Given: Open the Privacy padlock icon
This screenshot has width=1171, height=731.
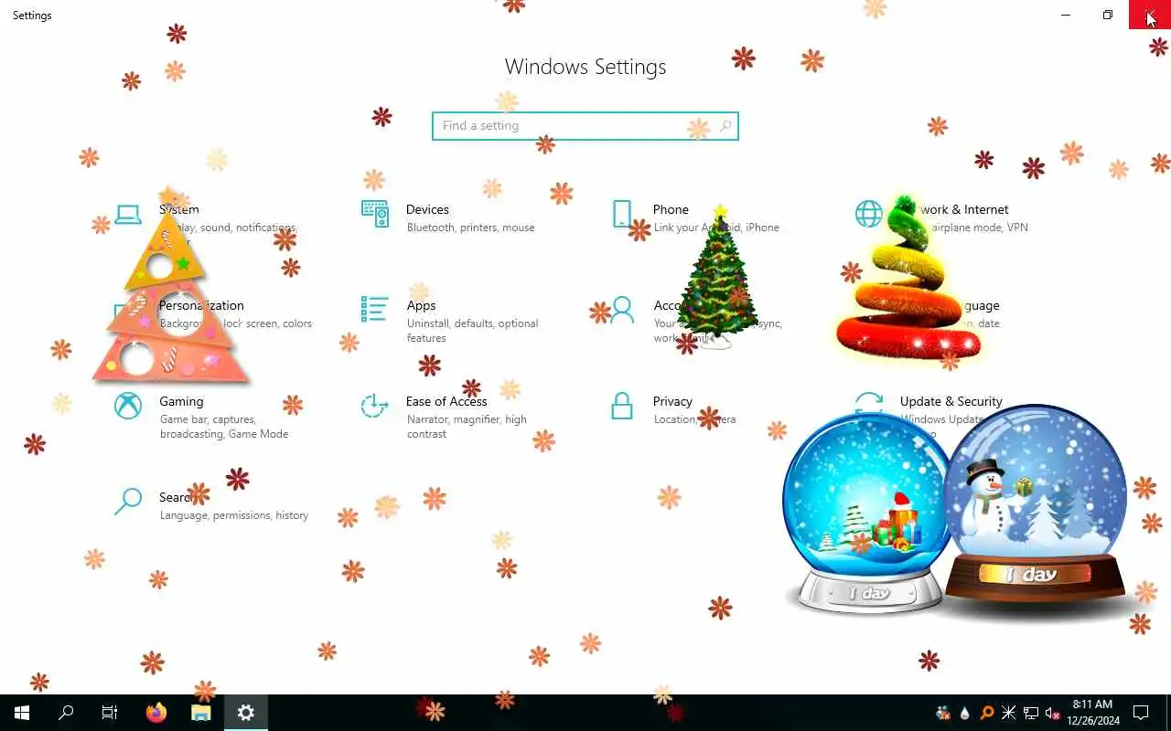Looking at the screenshot, I should [x=622, y=406].
